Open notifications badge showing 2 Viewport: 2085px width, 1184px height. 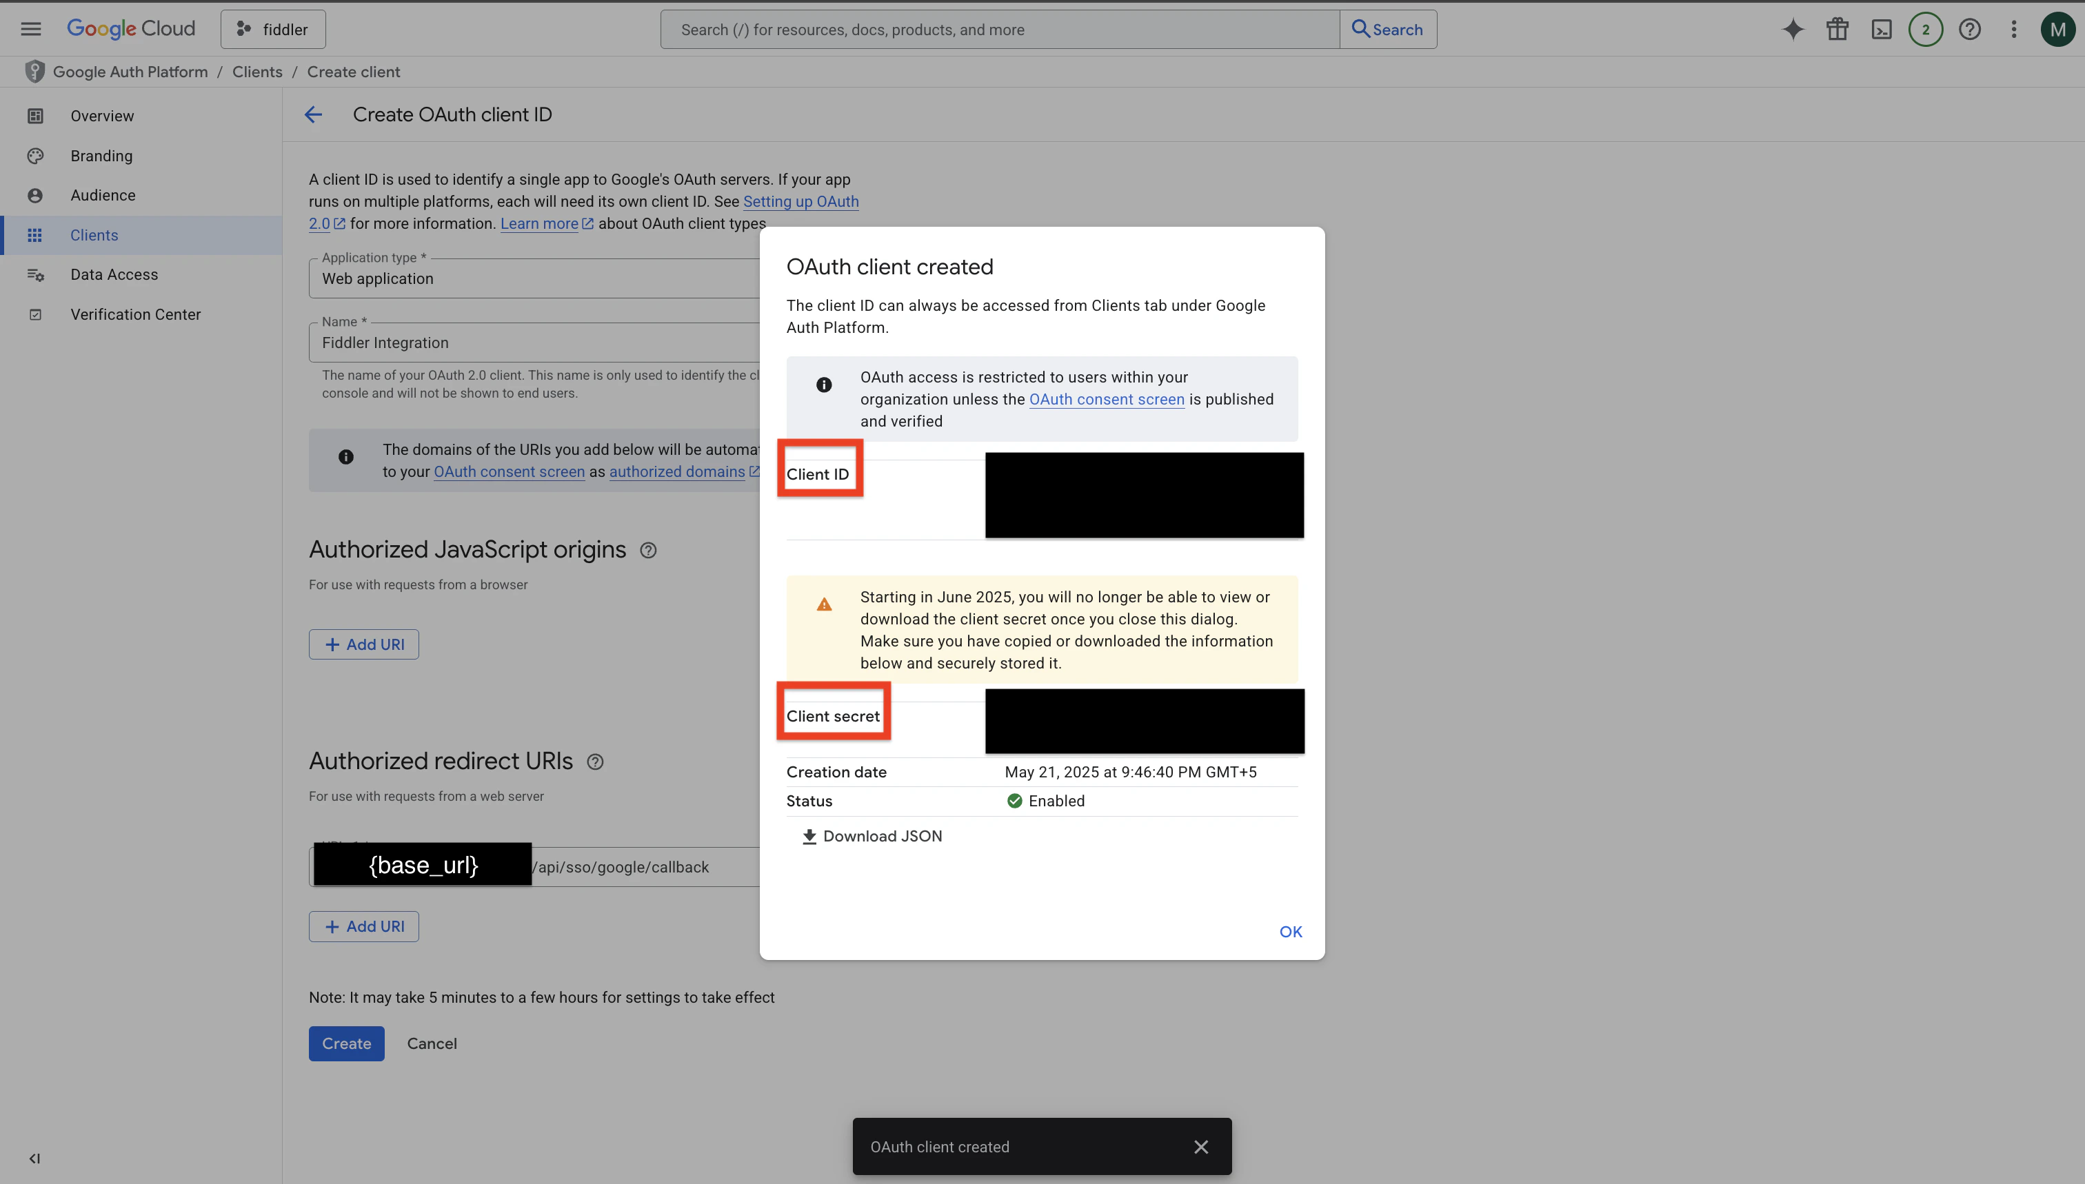point(1925,29)
